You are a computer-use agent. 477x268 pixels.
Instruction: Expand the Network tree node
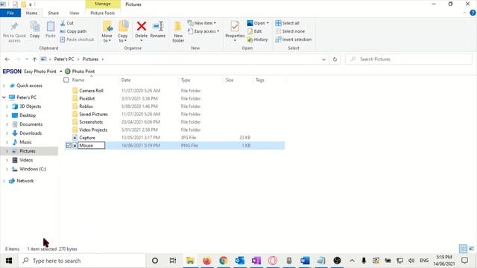click(4, 181)
